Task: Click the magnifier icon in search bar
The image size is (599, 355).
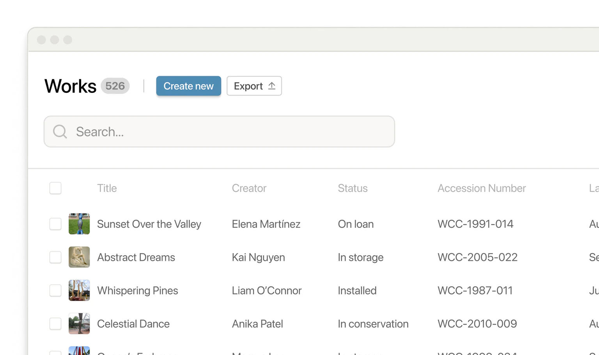Action: [60, 131]
